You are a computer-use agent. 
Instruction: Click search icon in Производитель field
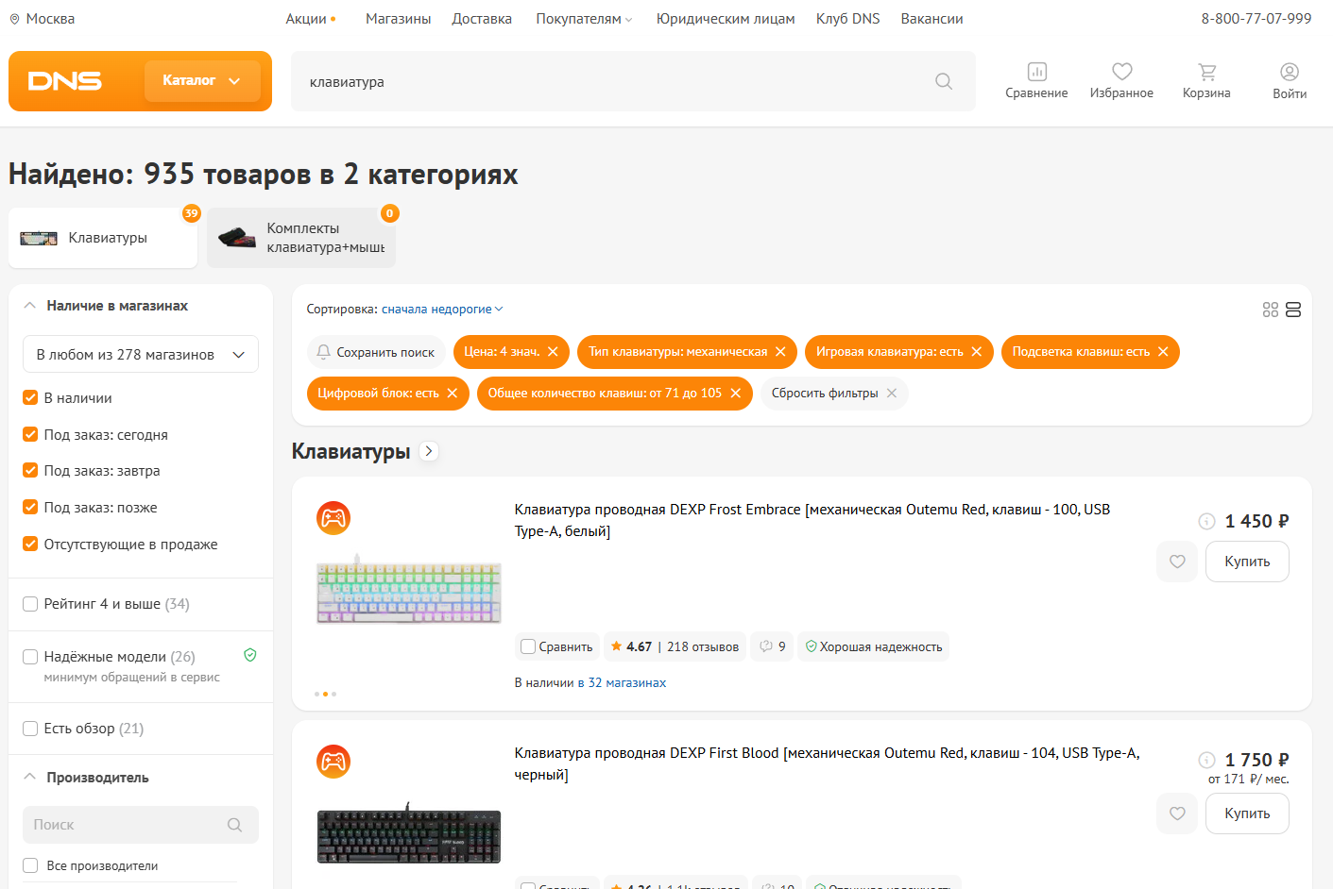tap(234, 825)
